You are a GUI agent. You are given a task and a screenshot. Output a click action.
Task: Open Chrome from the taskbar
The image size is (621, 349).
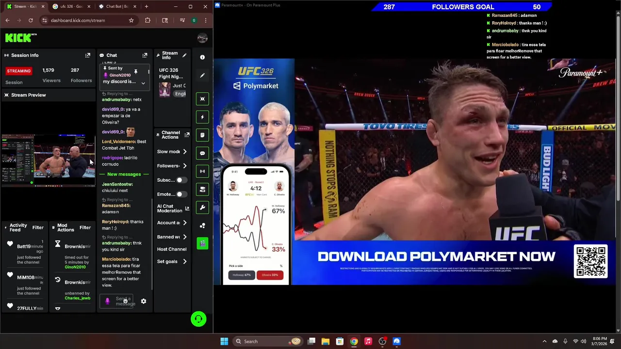tap(354, 341)
